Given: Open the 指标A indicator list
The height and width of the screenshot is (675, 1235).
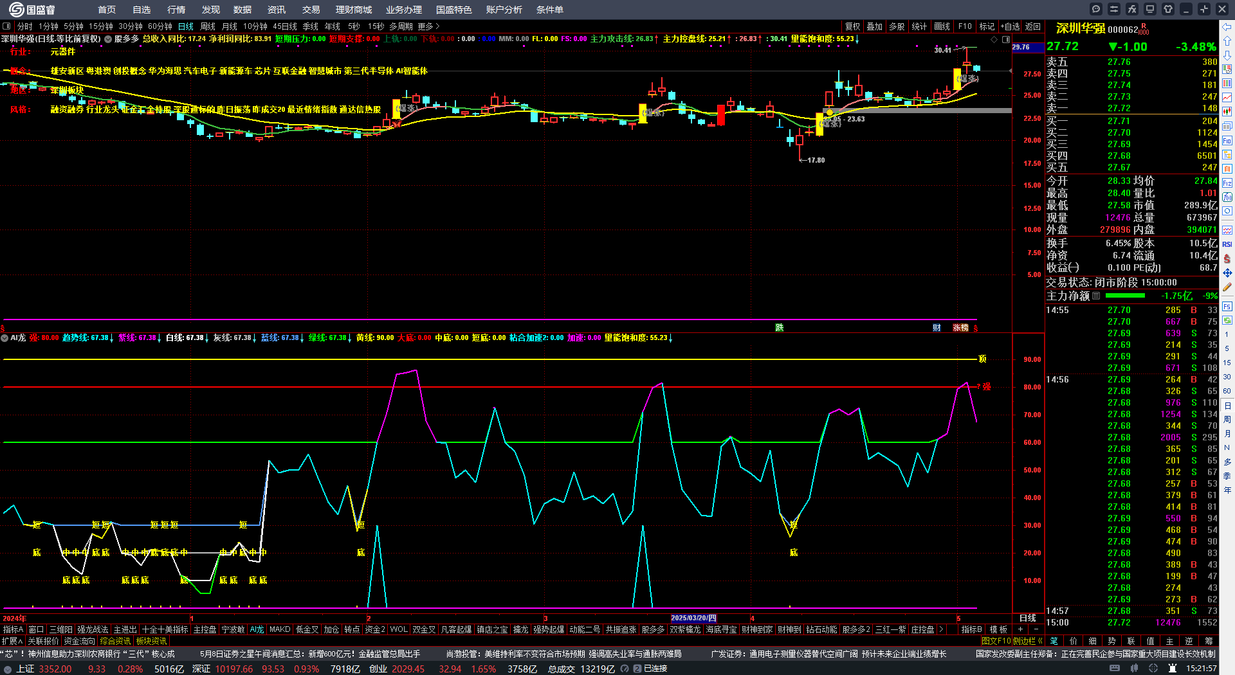Looking at the screenshot, I should point(13,629).
